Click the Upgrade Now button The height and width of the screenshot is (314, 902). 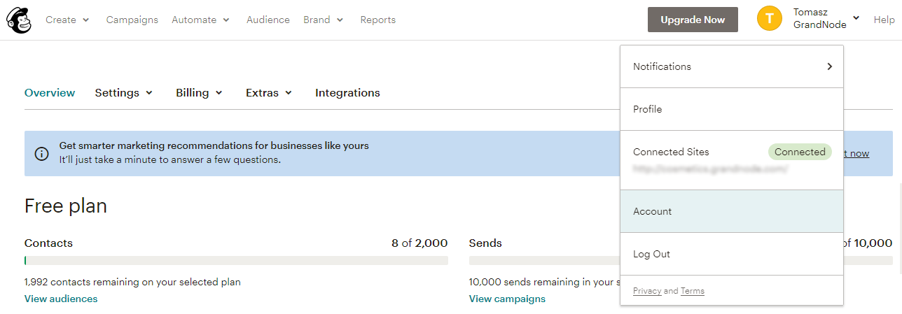(693, 20)
